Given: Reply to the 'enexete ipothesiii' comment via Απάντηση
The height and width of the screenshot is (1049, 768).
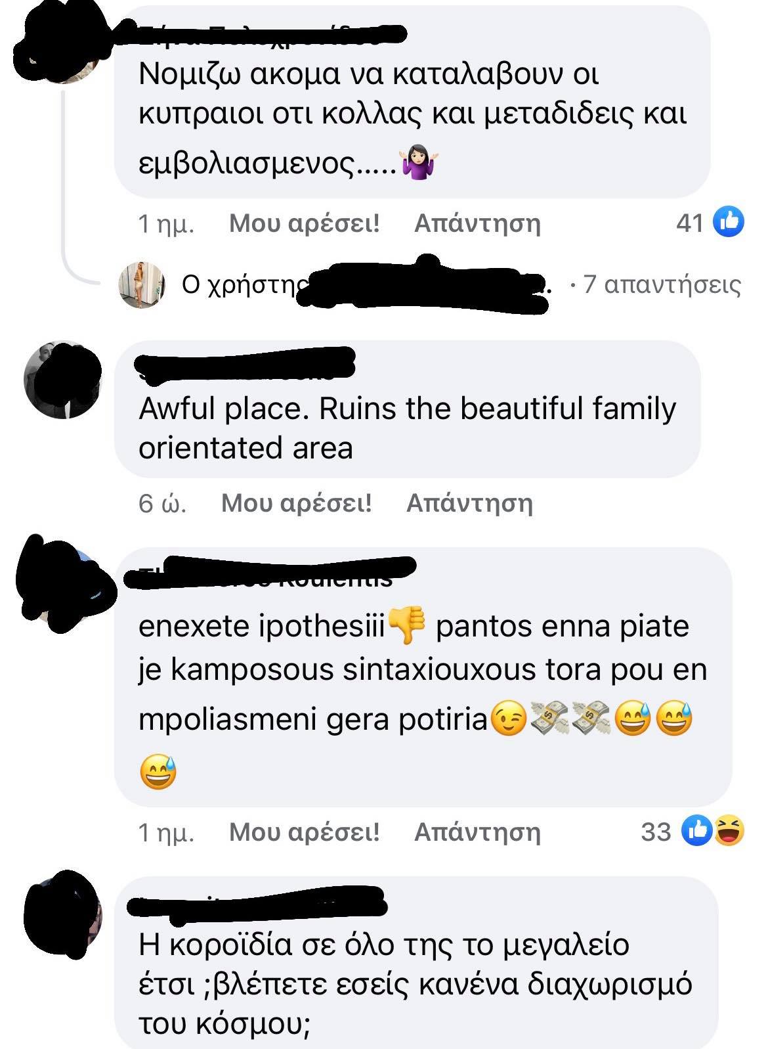Looking at the screenshot, I should click(x=477, y=832).
